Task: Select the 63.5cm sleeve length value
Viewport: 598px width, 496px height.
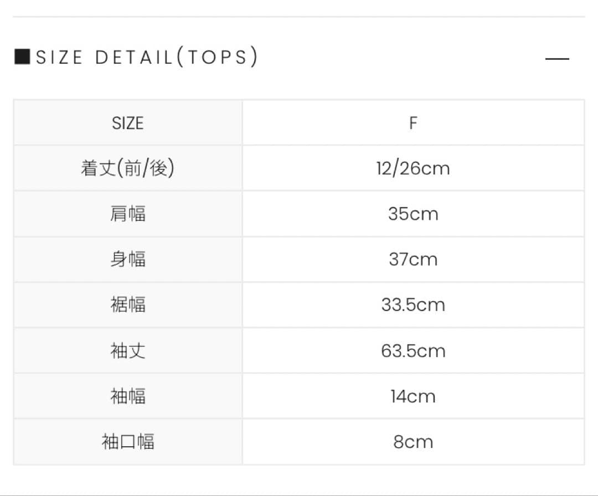Action: 414,350
